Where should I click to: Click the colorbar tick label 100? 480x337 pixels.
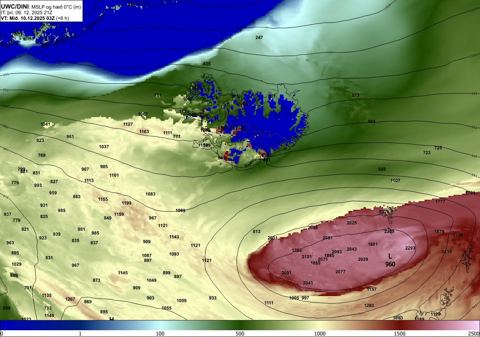tap(160, 334)
